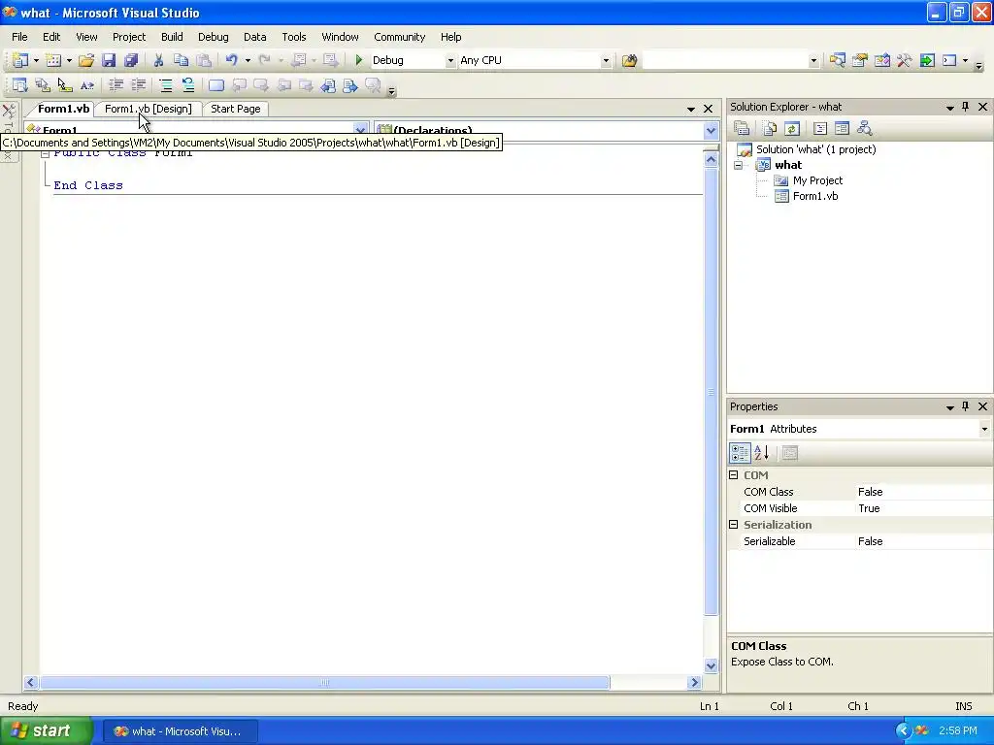Click the Display Parameter Info icon
Viewport: 994px width, 745px height.
point(43,85)
